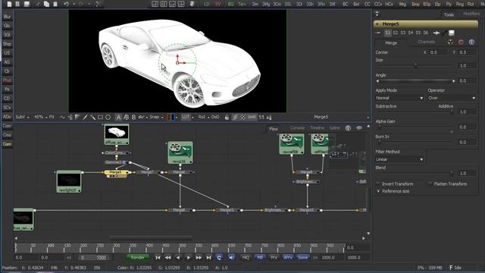Open the Channels tab in Merge5
Viewport: 485px width, 273px height.
coord(426,42)
